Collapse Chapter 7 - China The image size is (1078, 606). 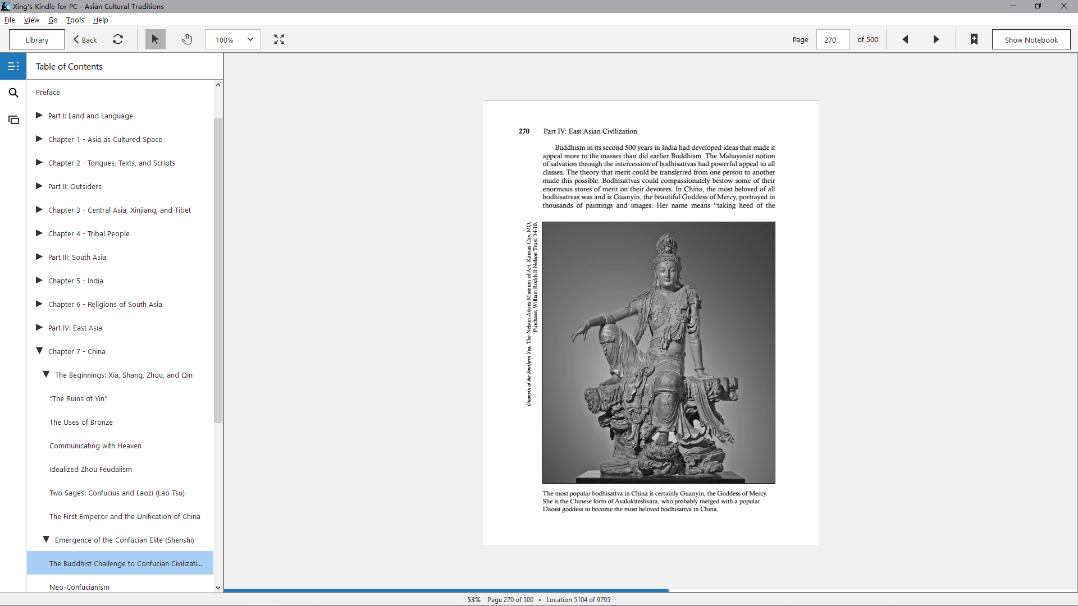coord(39,351)
